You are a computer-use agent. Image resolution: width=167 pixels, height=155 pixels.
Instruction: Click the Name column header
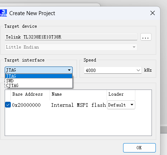pyautogui.click(x=78, y=95)
